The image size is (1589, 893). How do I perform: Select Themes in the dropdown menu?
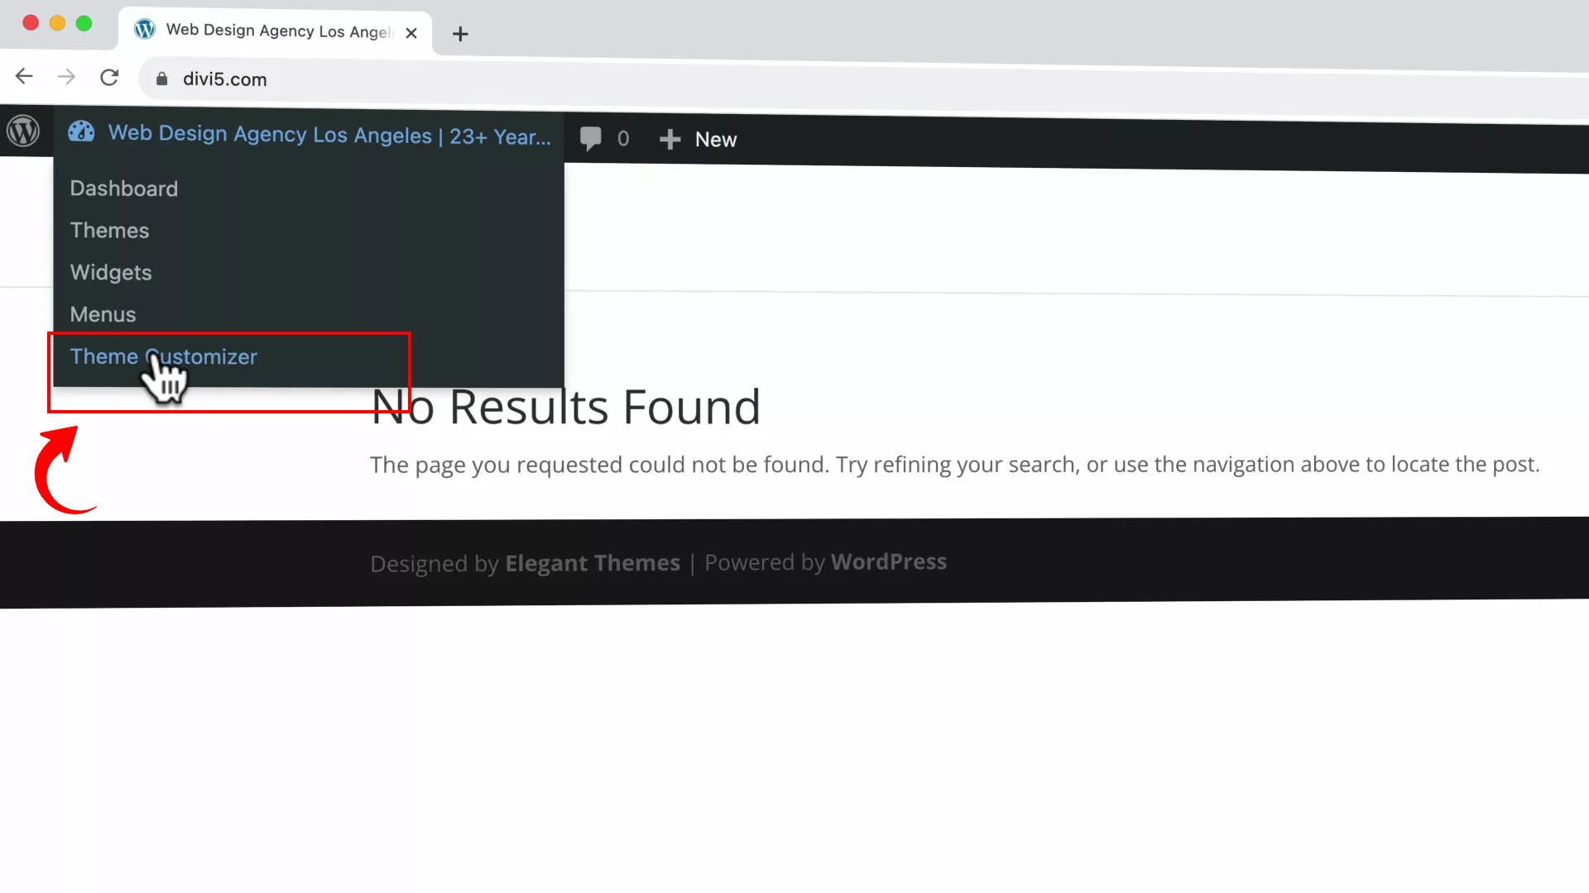(x=109, y=231)
